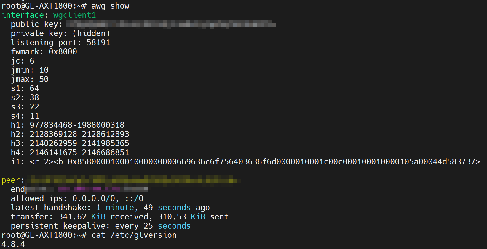
Task: Click the blurred public key value
Action: tap(170, 24)
